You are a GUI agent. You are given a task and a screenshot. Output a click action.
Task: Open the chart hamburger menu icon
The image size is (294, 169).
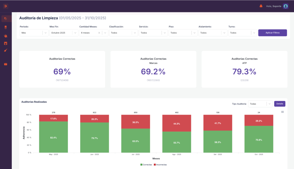(x=283, y=112)
